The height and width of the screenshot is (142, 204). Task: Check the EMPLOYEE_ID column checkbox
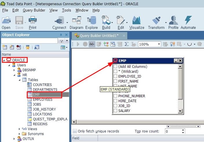[115, 76]
